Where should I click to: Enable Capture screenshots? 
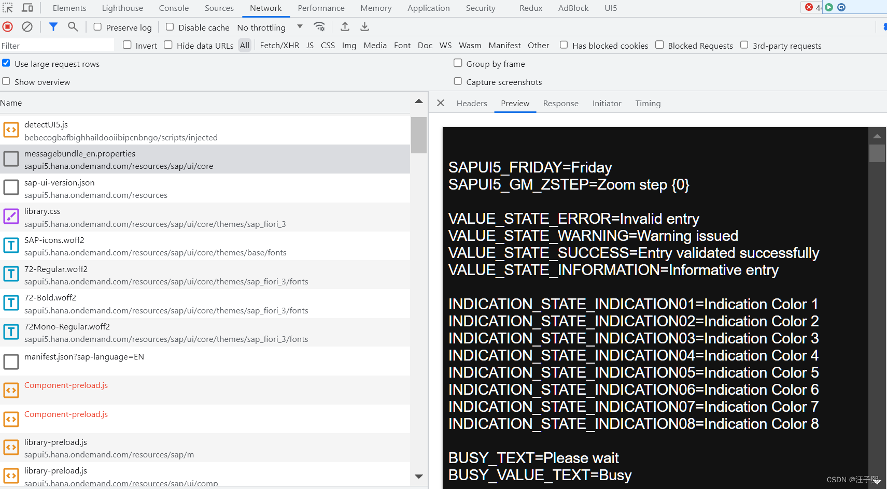(458, 81)
